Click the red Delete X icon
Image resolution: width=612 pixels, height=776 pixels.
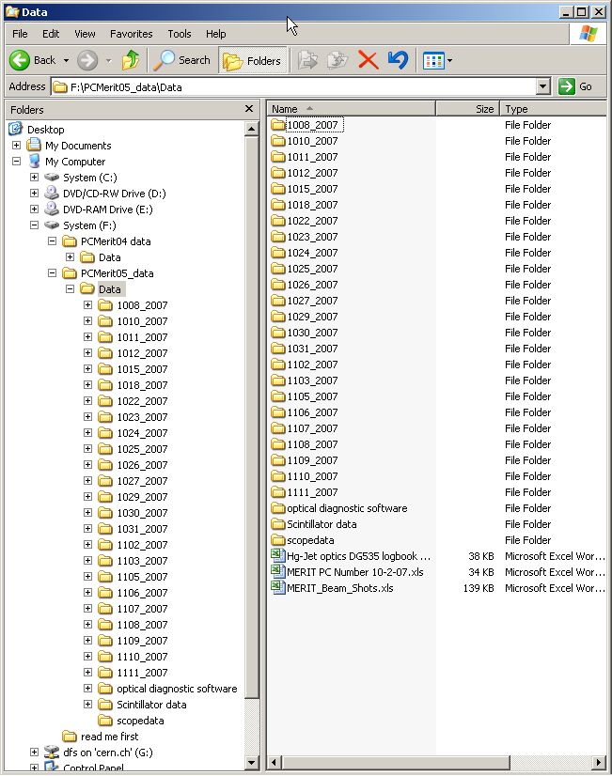tap(368, 60)
